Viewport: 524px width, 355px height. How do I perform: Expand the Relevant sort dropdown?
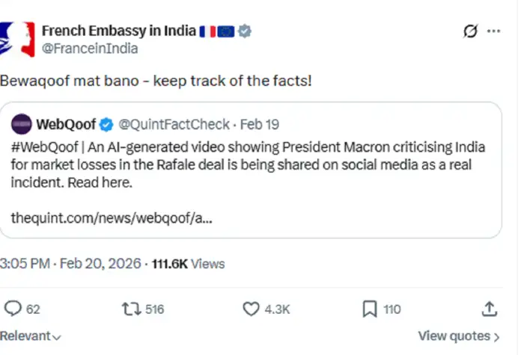pyautogui.click(x=31, y=336)
